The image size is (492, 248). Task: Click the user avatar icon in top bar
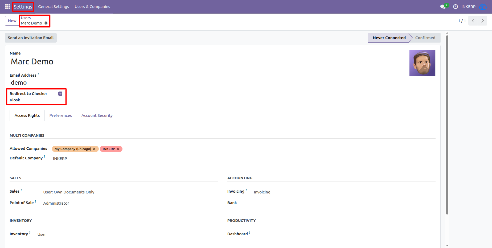[483, 7]
